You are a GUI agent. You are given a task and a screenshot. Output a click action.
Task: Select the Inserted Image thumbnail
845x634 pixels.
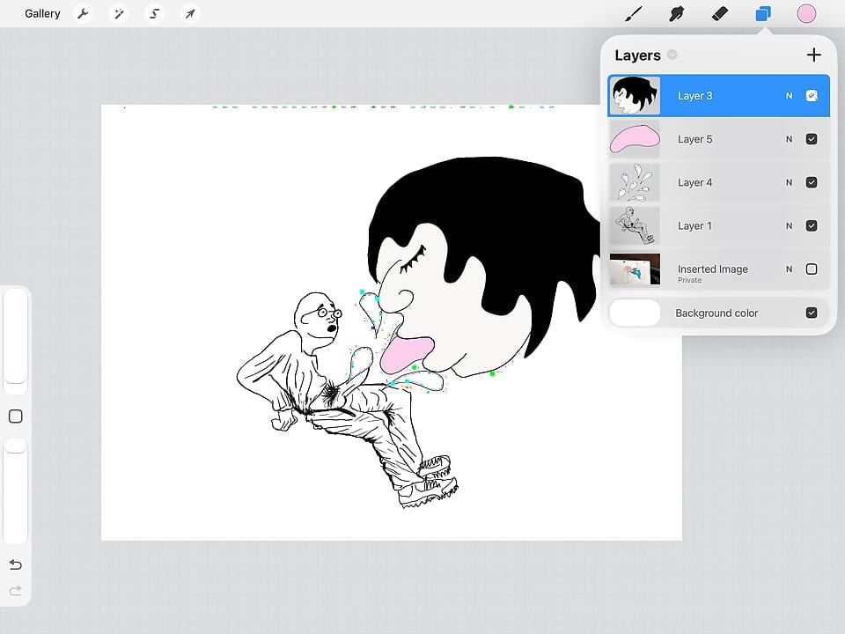[x=635, y=269]
